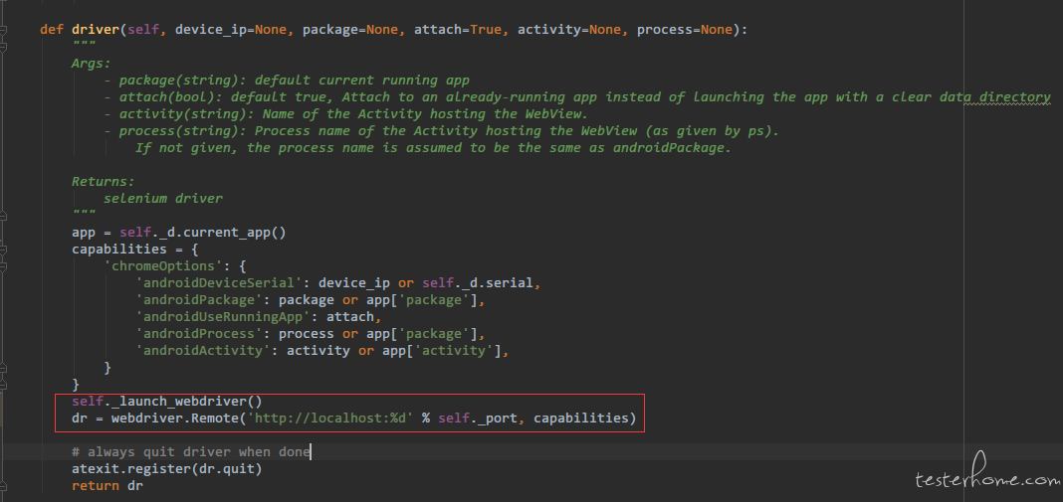Click 'self._port' attribute
This screenshot has height=502, width=1063.
(x=478, y=418)
